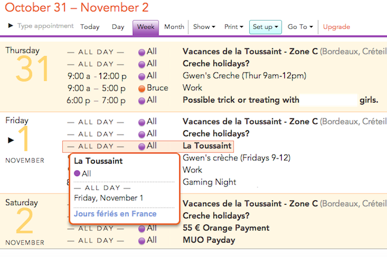Click purple dot beside 55 € Orange Payment
This screenshot has height=257, width=387.
(141, 228)
